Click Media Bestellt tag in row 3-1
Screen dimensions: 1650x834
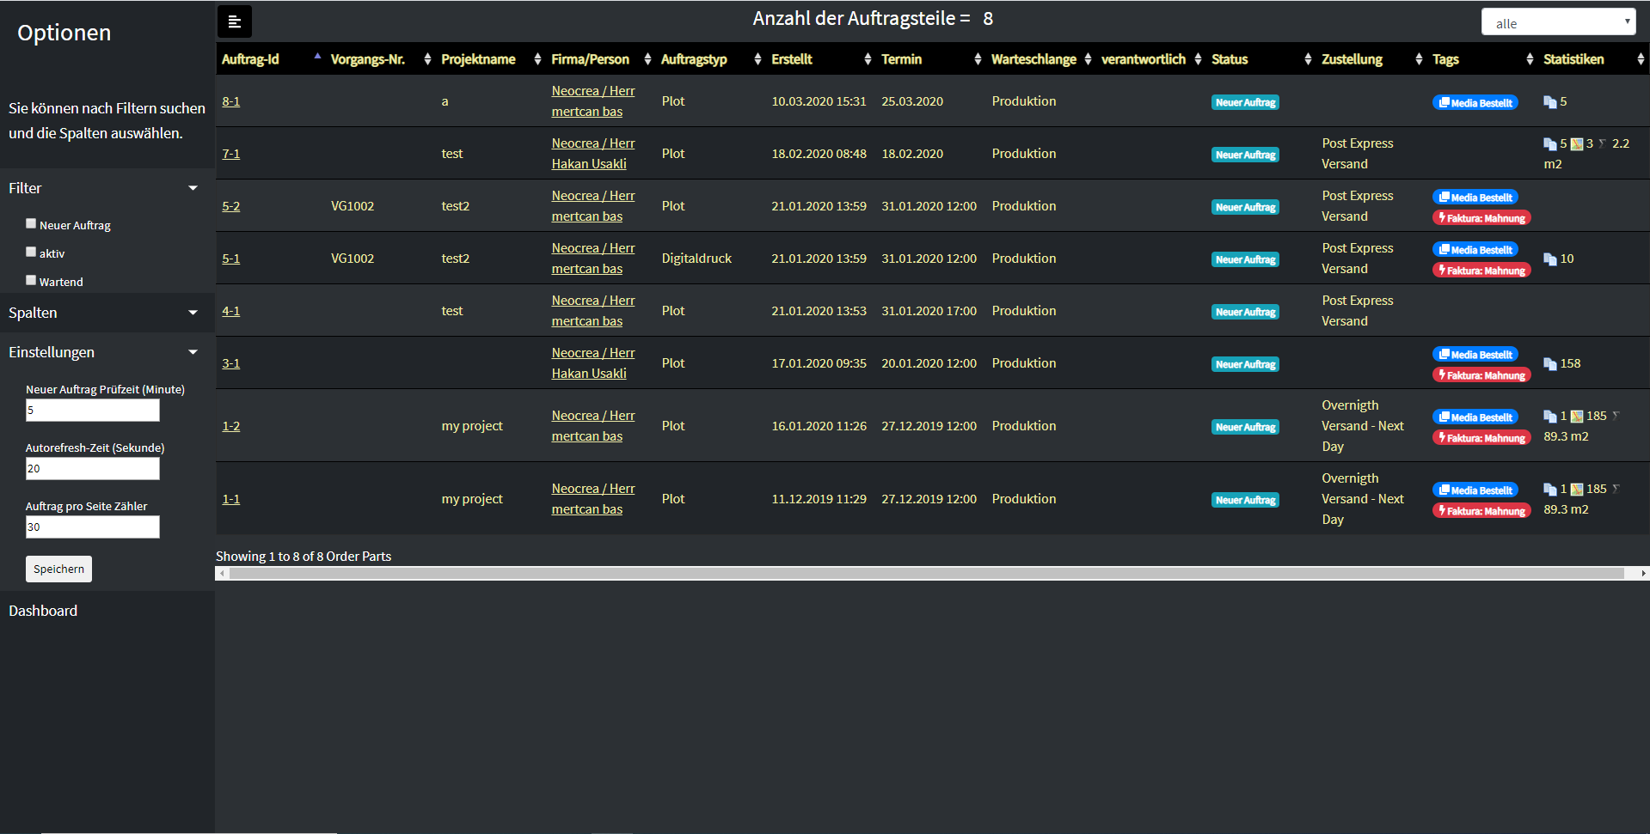point(1475,355)
